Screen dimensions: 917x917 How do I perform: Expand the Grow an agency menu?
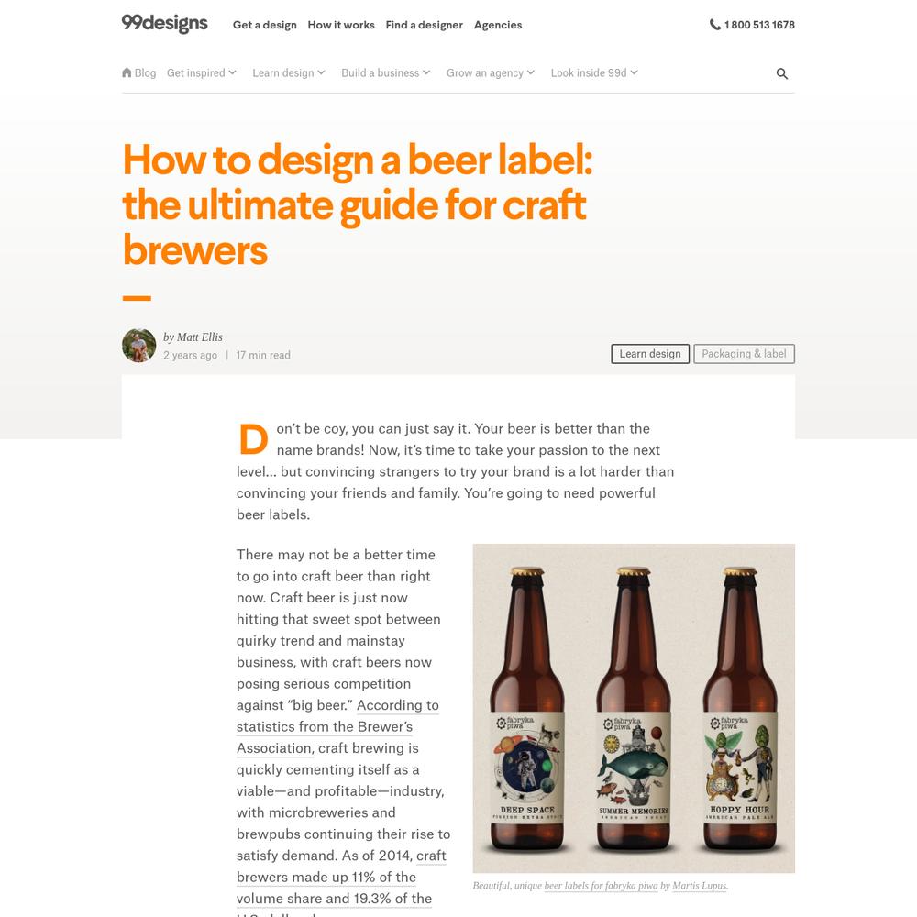tap(490, 73)
